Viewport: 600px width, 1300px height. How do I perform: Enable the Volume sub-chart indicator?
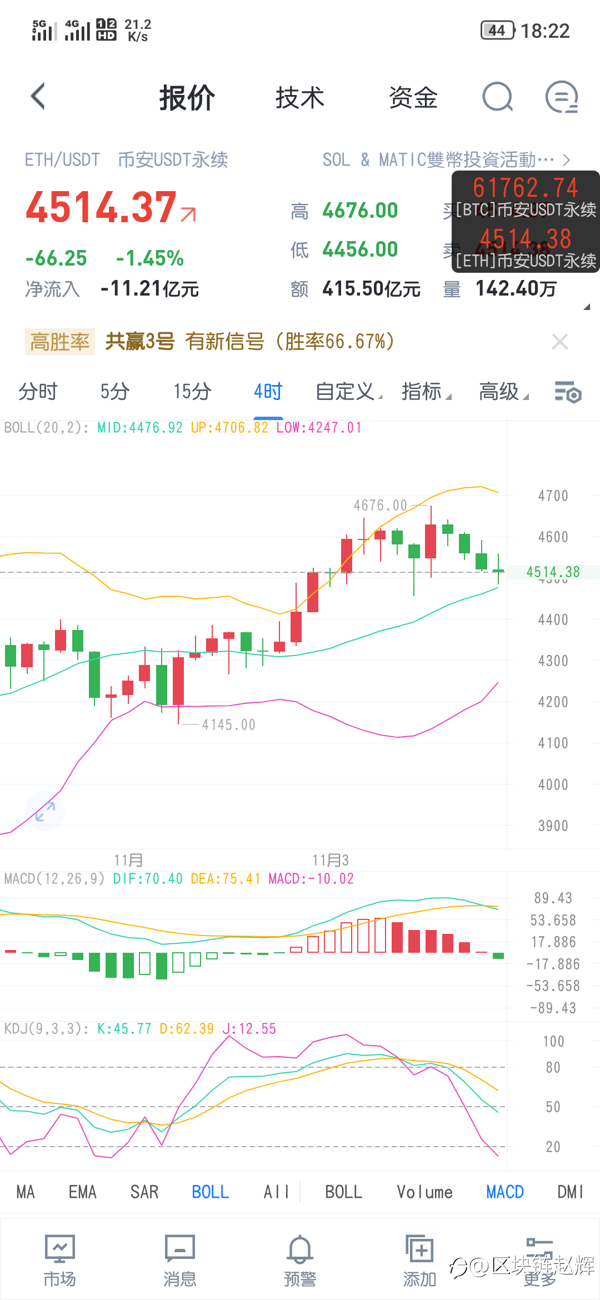coord(424,1192)
